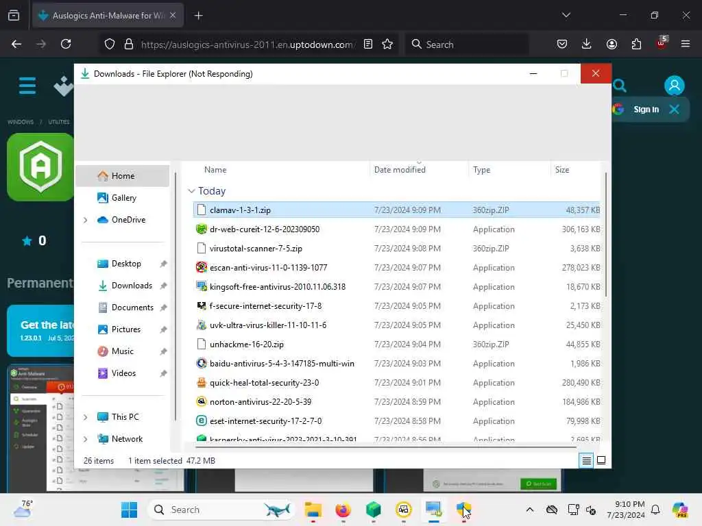Expand the This PC tree node

click(86, 417)
